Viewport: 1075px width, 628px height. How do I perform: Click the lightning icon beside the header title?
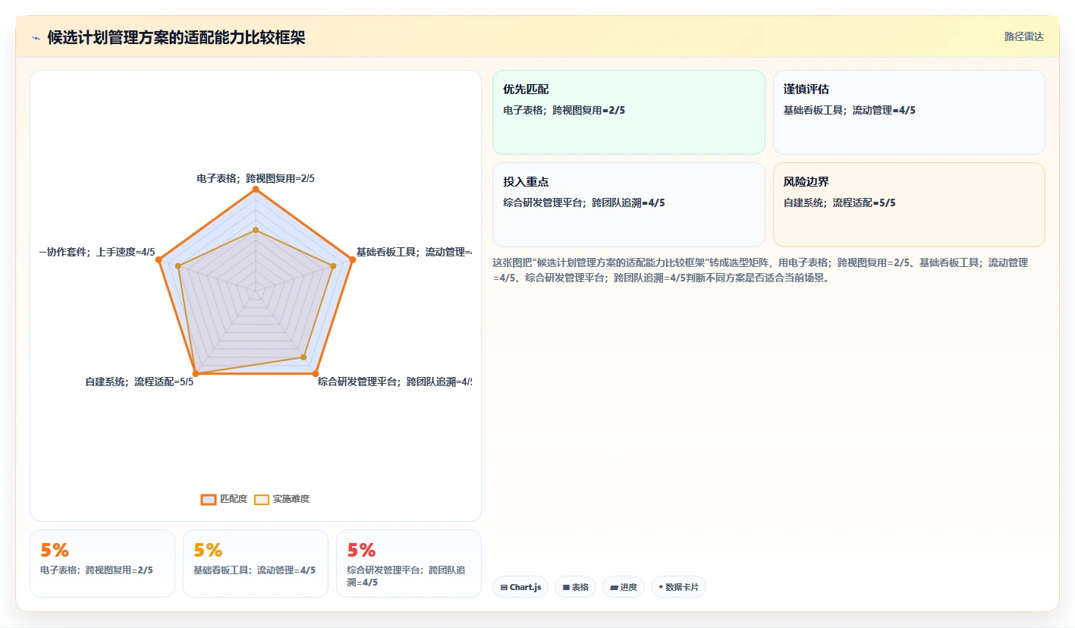coord(36,37)
